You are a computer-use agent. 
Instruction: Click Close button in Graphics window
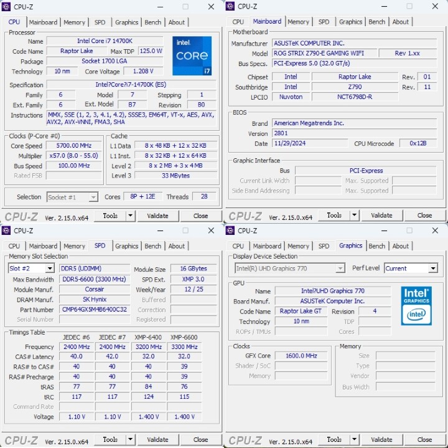pos(424,439)
